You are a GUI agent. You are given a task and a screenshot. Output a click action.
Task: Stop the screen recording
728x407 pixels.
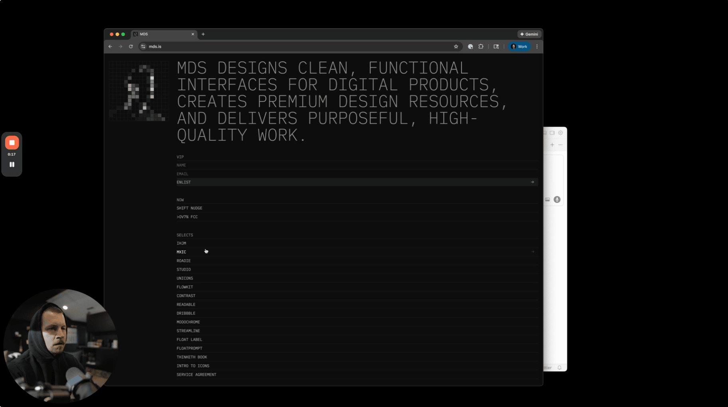[12, 143]
